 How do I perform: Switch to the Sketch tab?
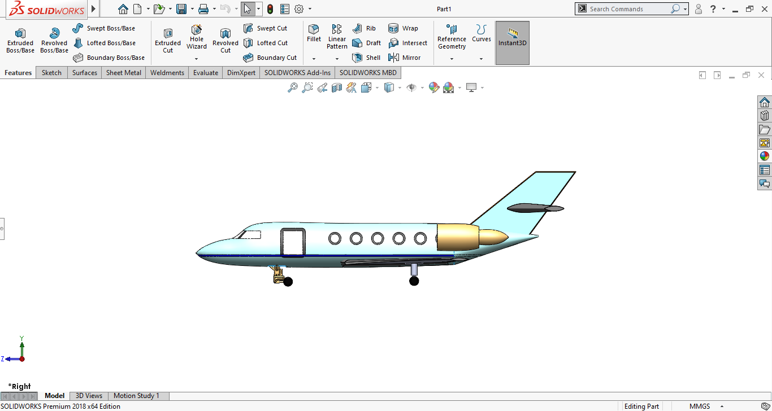coord(51,73)
